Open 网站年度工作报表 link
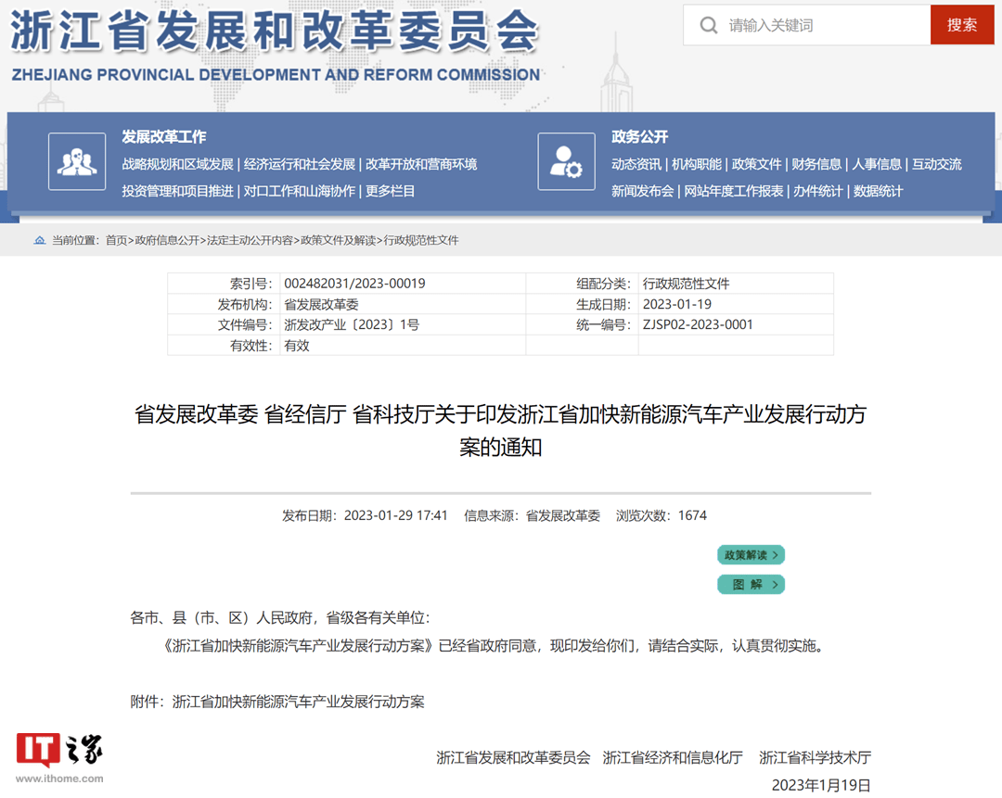 pyautogui.click(x=734, y=191)
